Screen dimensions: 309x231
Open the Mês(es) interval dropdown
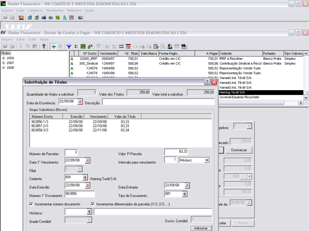(207, 160)
